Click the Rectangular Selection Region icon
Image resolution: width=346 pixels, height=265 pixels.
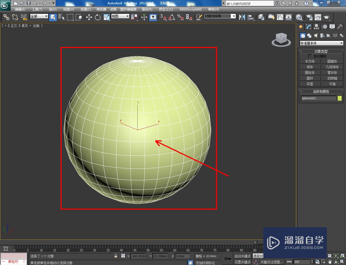pos(70,17)
